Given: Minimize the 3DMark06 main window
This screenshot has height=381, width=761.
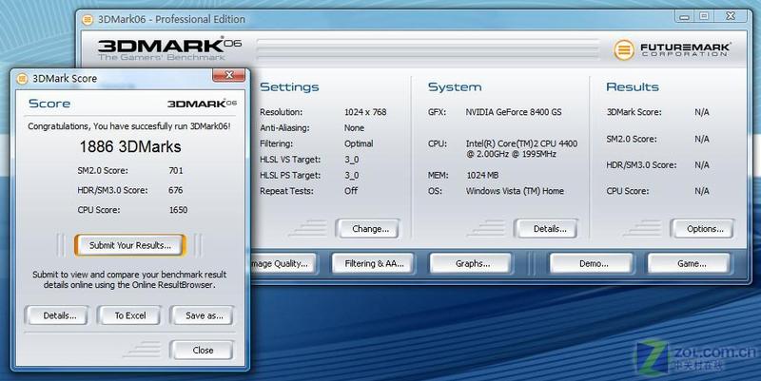Looking at the screenshot, I should [684, 17].
